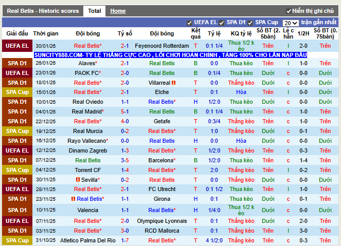This screenshot has height=246, width=341.
Task: Click the red card icon next to Villarreal
Action: (173, 83)
